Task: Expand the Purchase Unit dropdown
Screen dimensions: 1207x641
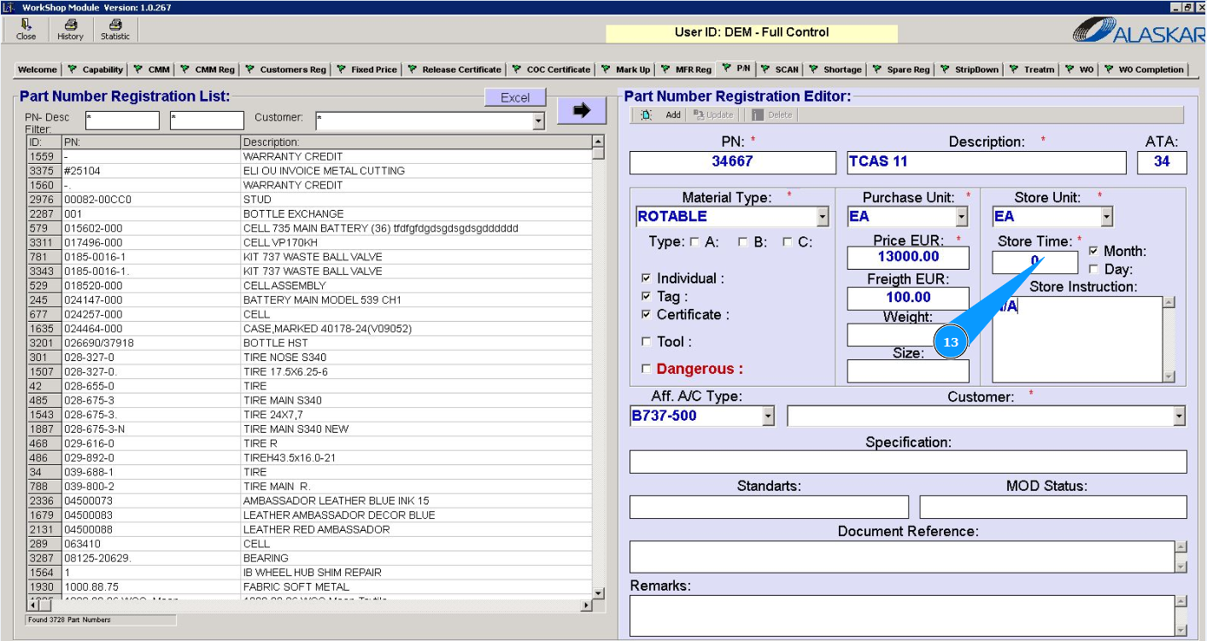Action: coord(962,217)
